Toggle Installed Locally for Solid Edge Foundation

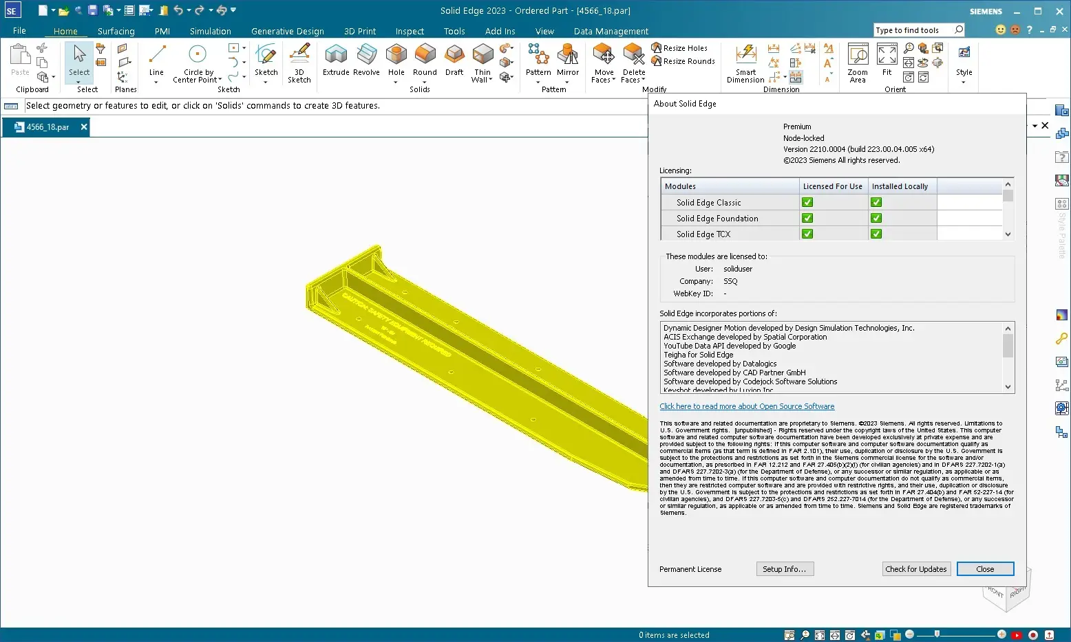(x=876, y=218)
